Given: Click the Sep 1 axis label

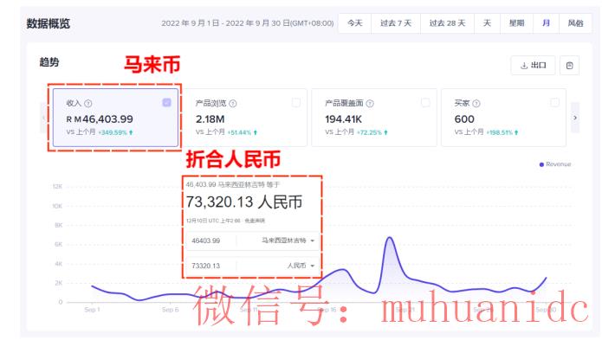Looking at the screenshot, I should [x=92, y=310].
